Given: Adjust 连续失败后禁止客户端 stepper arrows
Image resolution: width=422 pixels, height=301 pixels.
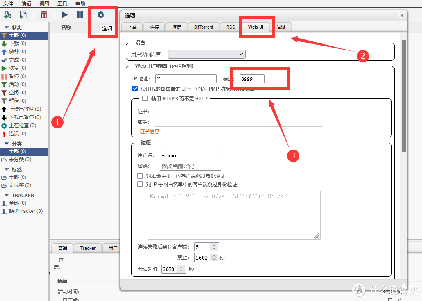Looking at the screenshot, I should [214, 247].
